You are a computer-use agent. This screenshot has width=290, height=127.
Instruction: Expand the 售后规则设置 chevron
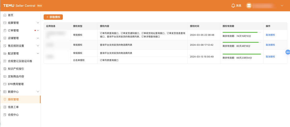(x=38, y=46)
